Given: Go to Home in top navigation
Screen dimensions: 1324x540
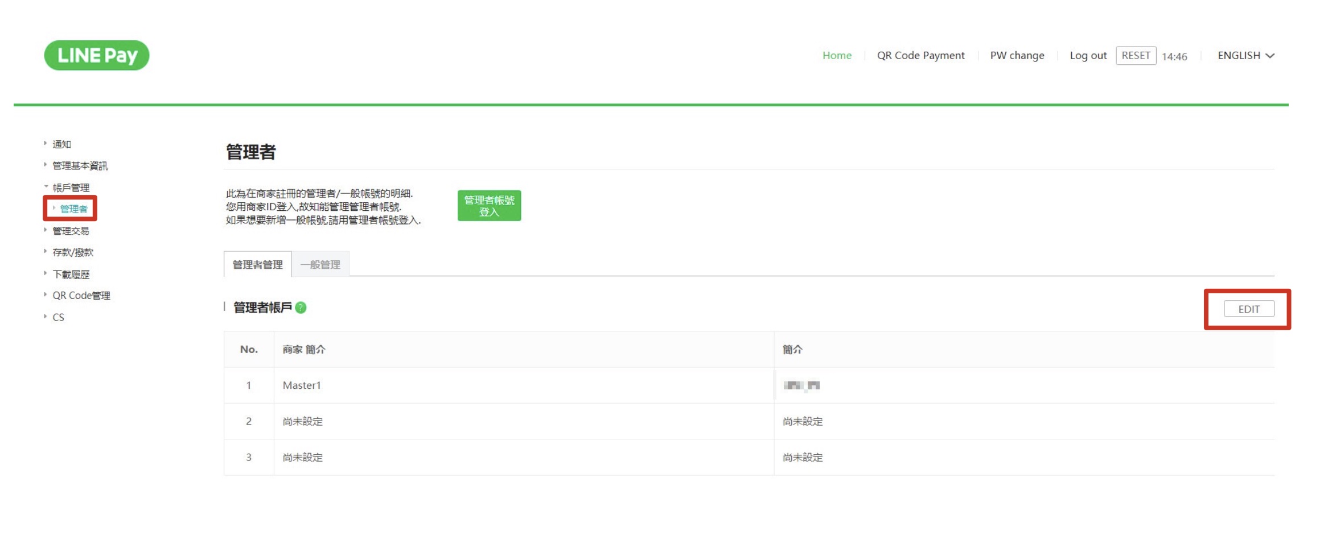Looking at the screenshot, I should click(837, 55).
